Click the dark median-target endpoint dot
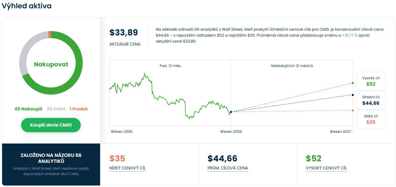This screenshot has width=396, height=187. 353,95
